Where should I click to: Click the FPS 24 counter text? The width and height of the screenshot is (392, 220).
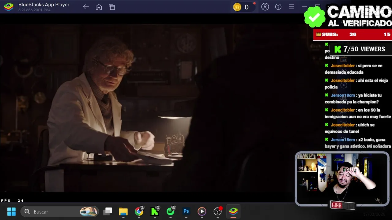click(x=12, y=201)
